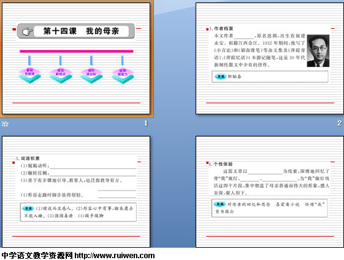Screen dimensions: 344x260
Task: Click the slide number 2 label
Action: (339, 123)
